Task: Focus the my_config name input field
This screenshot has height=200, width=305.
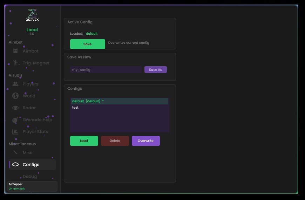Action: [106, 70]
